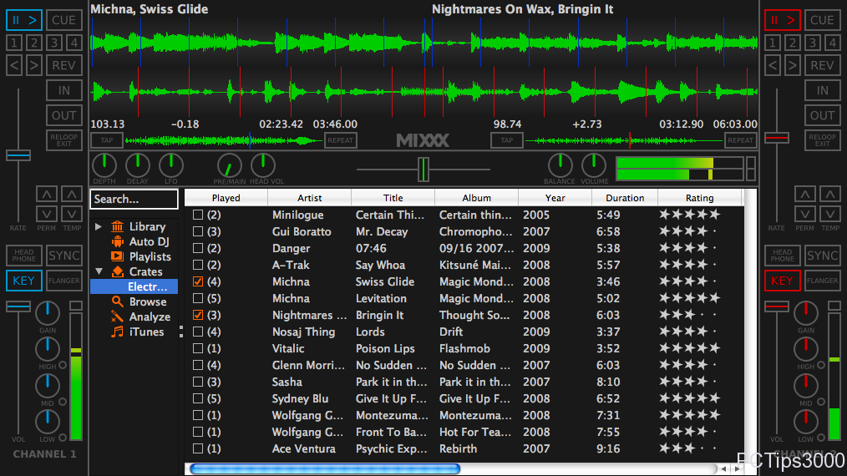
Task: Set hotcue 4 on Channel 2
Action: [x=833, y=42]
